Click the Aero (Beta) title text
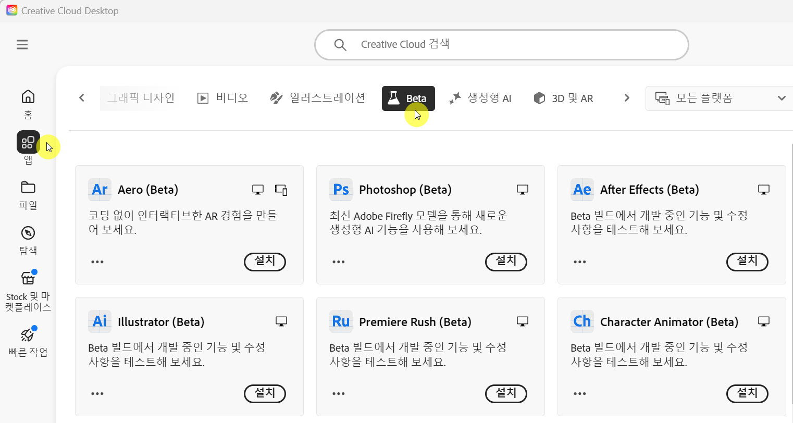 148,190
